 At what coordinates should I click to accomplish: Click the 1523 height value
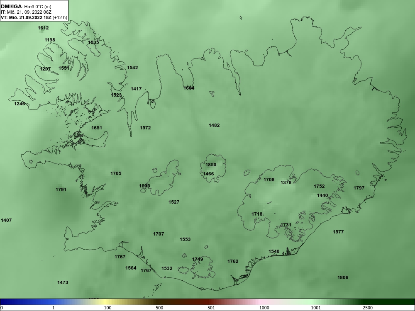(x=116, y=95)
